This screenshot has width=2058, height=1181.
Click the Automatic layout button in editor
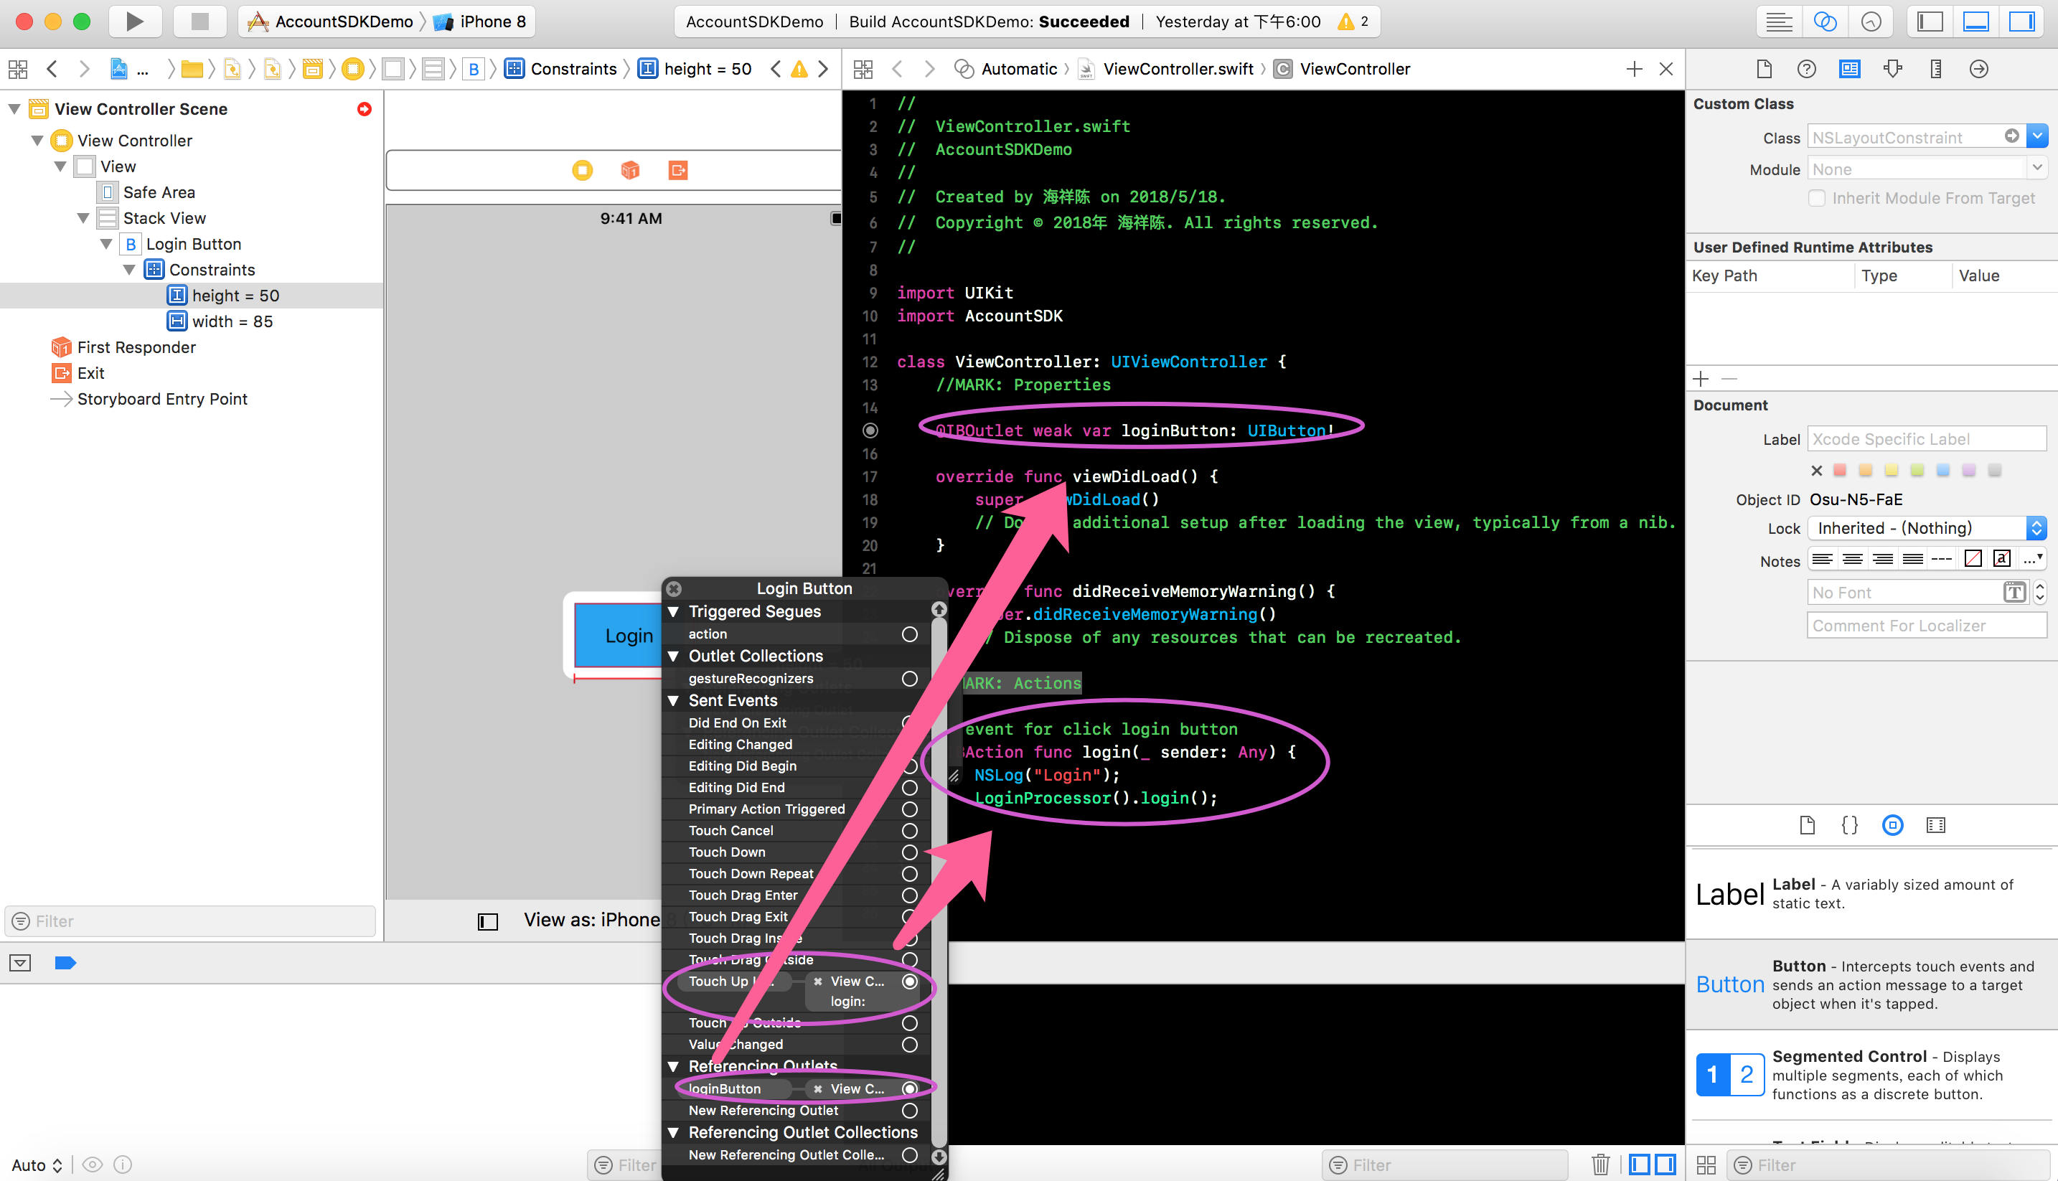point(1016,68)
